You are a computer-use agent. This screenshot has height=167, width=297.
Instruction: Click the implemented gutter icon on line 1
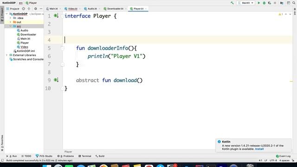(x=56, y=16)
